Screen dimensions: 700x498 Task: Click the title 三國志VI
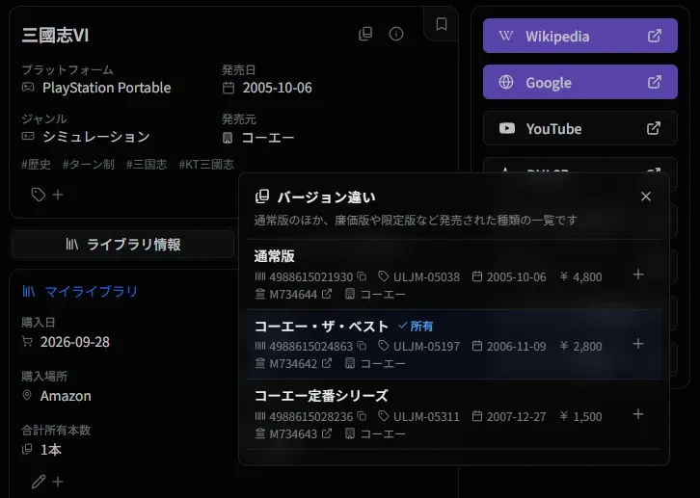(55, 36)
